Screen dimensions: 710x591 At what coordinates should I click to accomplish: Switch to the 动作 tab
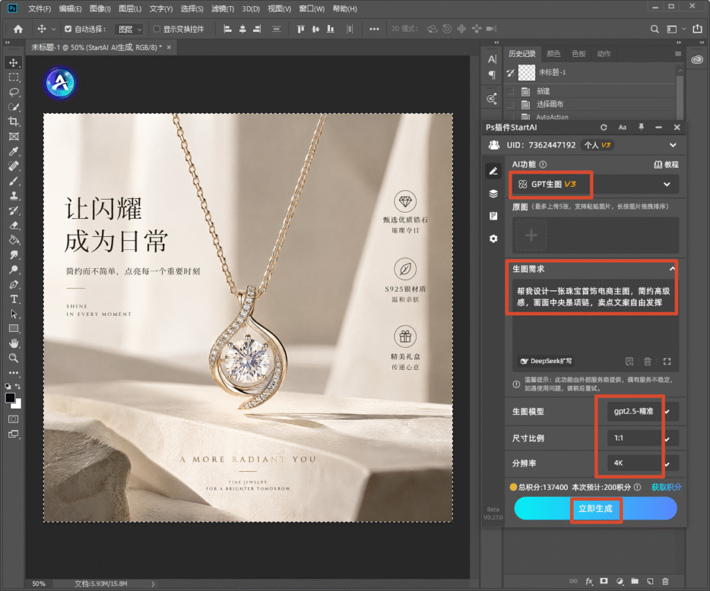[604, 54]
